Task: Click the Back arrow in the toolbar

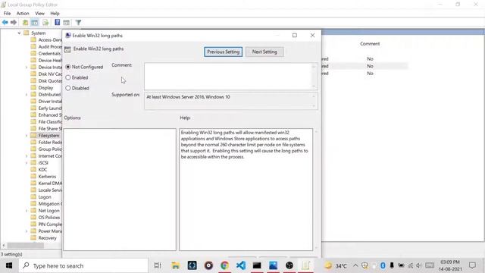Action: (x=5, y=22)
